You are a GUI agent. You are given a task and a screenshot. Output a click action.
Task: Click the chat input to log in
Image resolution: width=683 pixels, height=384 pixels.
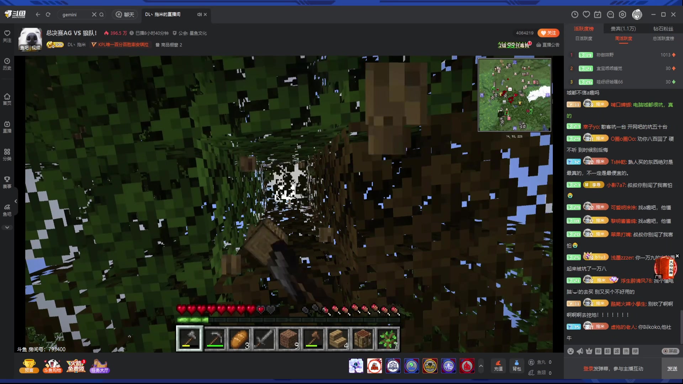[x=613, y=369]
